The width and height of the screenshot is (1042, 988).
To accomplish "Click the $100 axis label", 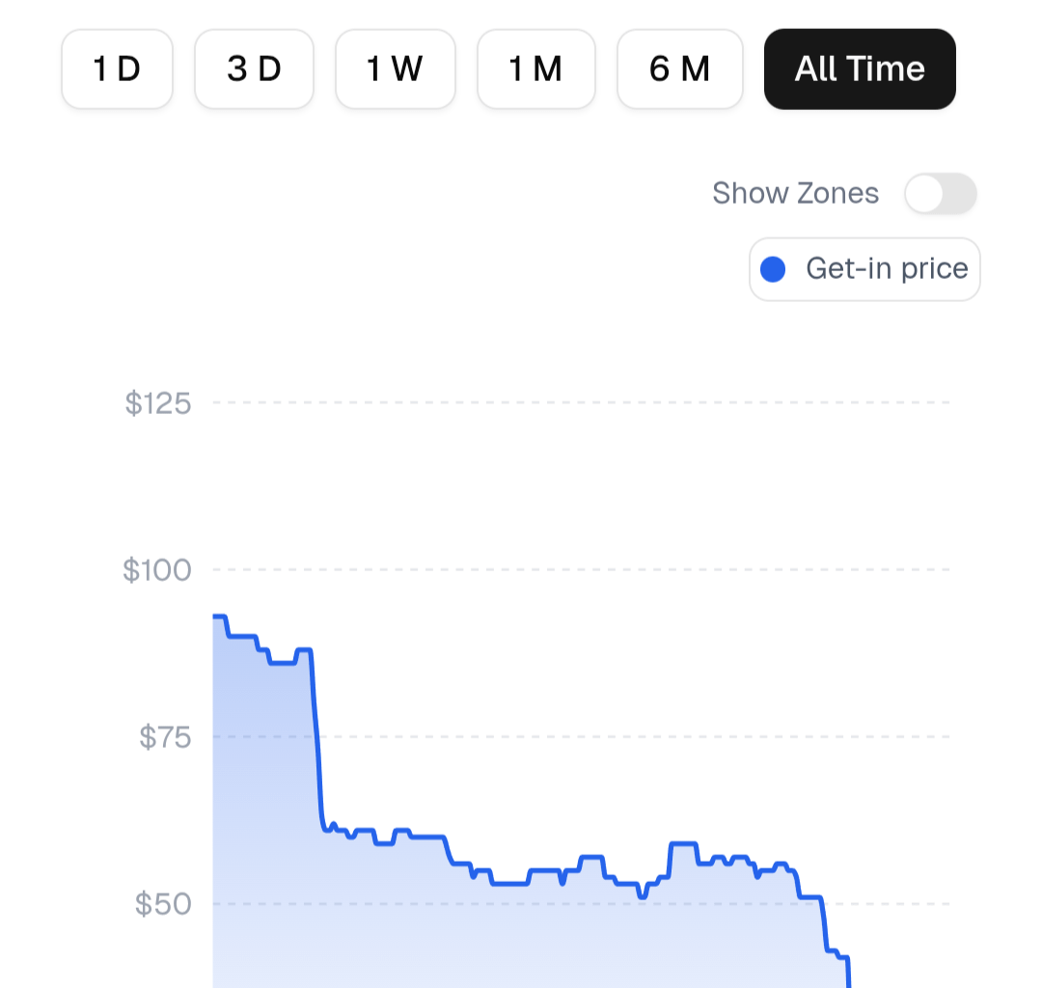I will coord(158,569).
